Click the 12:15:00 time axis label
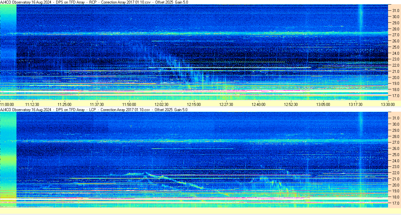 tap(194, 104)
